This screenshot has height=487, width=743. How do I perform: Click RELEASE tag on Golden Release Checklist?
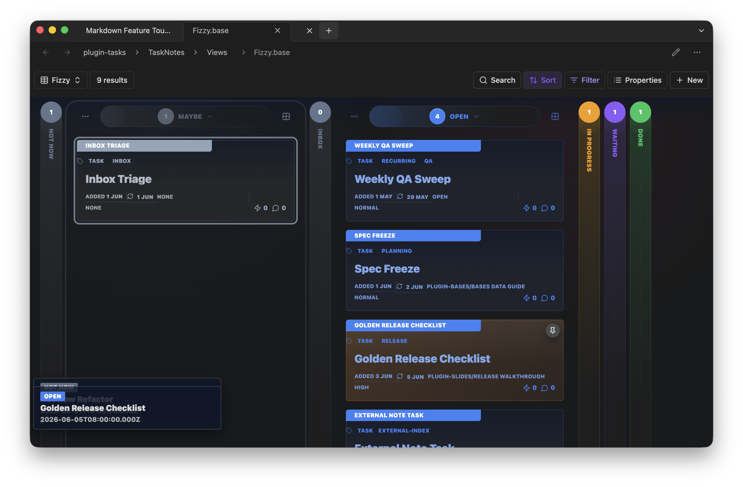(394, 341)
